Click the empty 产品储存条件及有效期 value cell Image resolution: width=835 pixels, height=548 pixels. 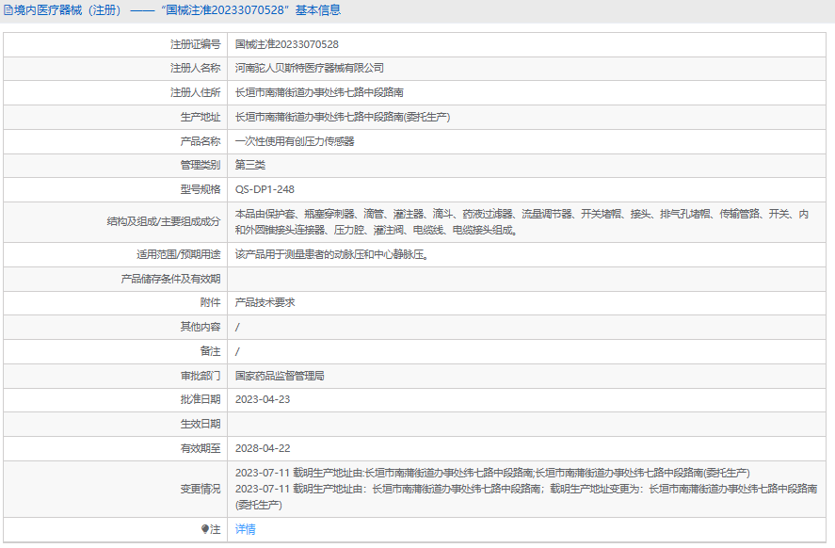(527, 279)
